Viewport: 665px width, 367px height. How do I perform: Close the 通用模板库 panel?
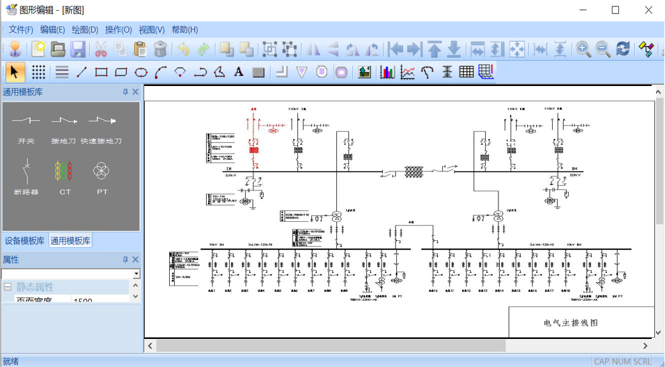(x=135, y=92)
